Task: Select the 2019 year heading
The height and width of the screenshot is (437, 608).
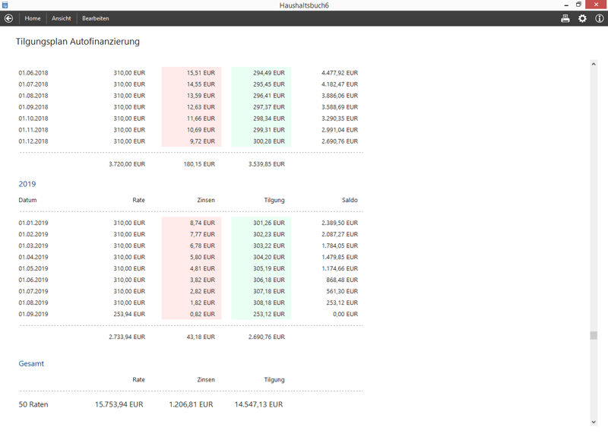Action: pyautogui.click(x=27, y=184)
